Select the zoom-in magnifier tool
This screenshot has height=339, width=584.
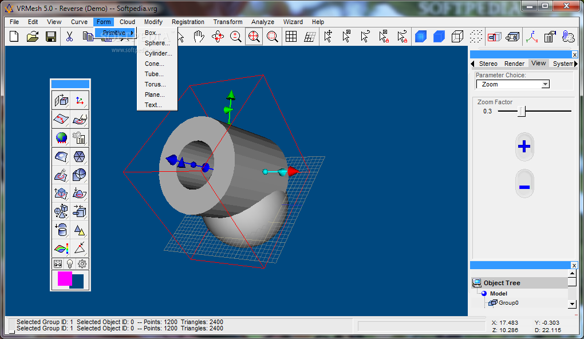(235, 37)
